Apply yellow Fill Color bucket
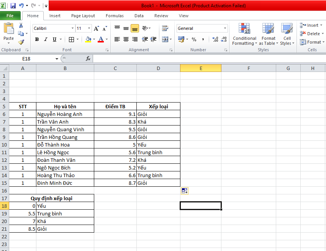This screenshot has height=251, width=326. point(88,39)
